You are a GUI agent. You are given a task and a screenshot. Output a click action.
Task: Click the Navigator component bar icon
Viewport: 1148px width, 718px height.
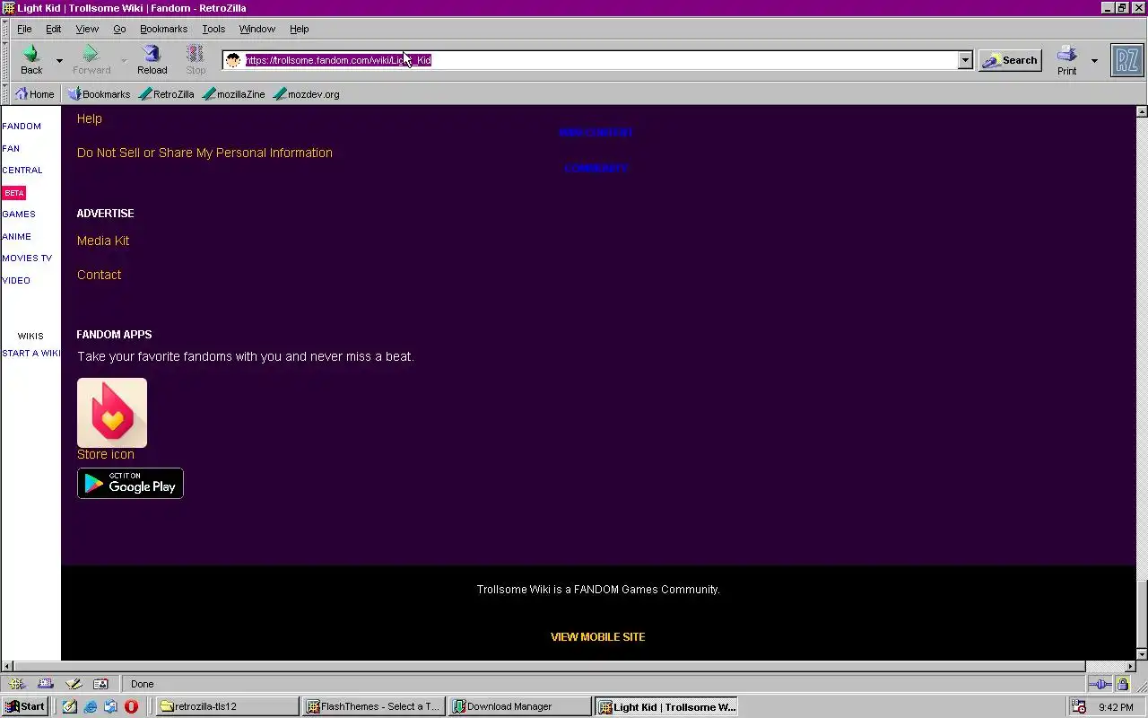[17, 684]
